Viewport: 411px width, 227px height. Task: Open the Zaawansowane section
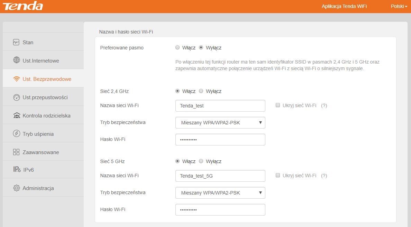(x=43, y=152)
